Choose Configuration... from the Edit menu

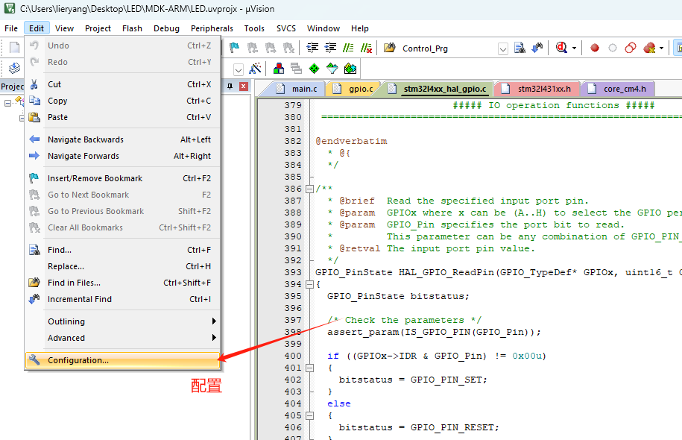click(x=123, y=360)
